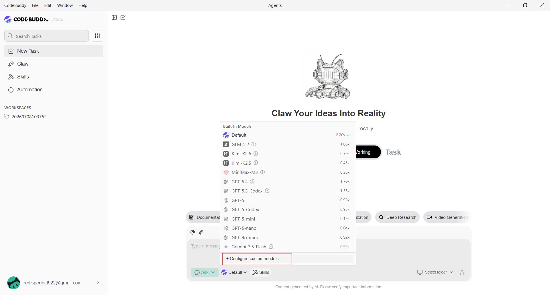Select the Default model
Image resolution: width=550 pixels, height=295 pixels.
pyautogui.click(x=288, y=135)
